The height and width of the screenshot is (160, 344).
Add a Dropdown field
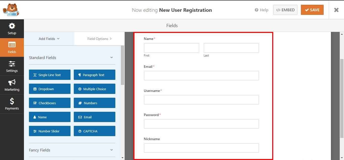point(50,89)
